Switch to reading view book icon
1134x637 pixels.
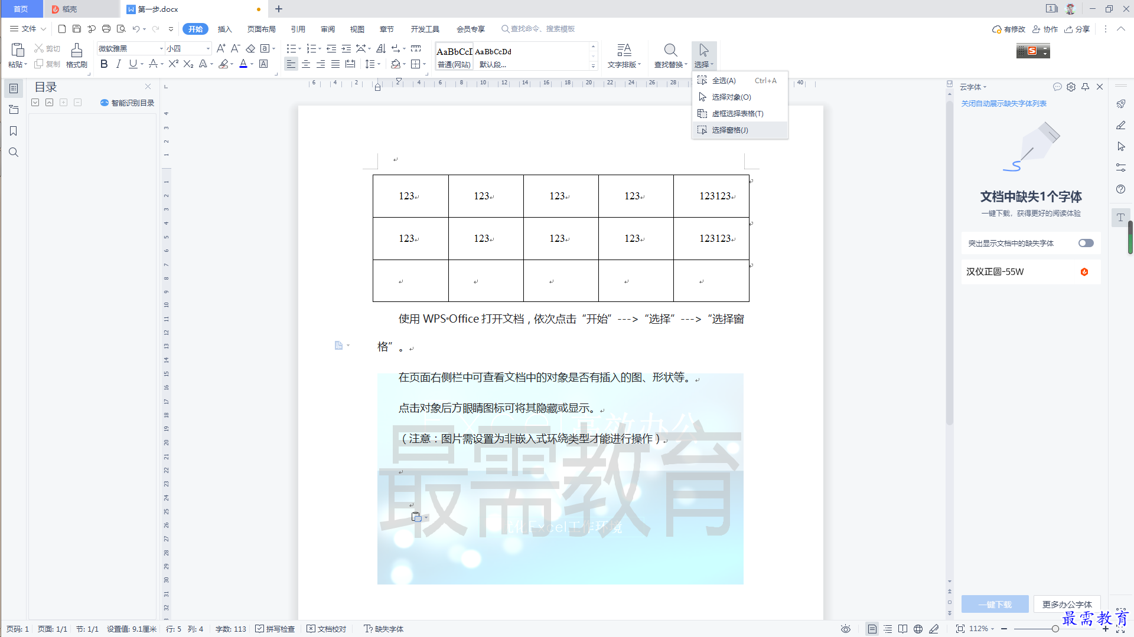coord(902,629)
